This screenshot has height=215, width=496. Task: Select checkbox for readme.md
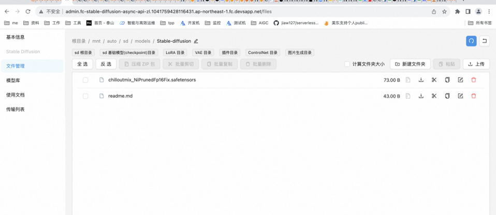pyautogui.click(x=85, y=96)
